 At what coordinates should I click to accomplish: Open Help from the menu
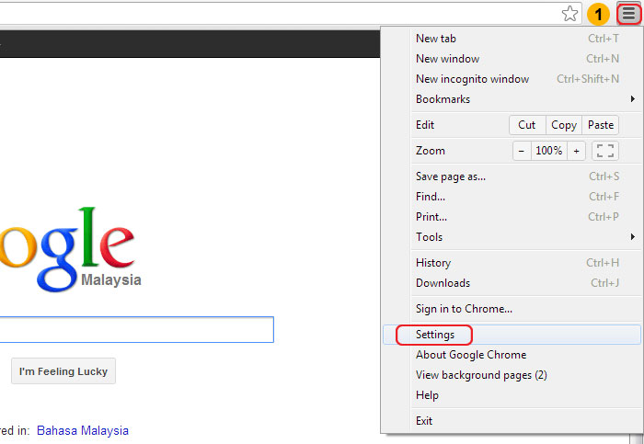pos(512,395)
